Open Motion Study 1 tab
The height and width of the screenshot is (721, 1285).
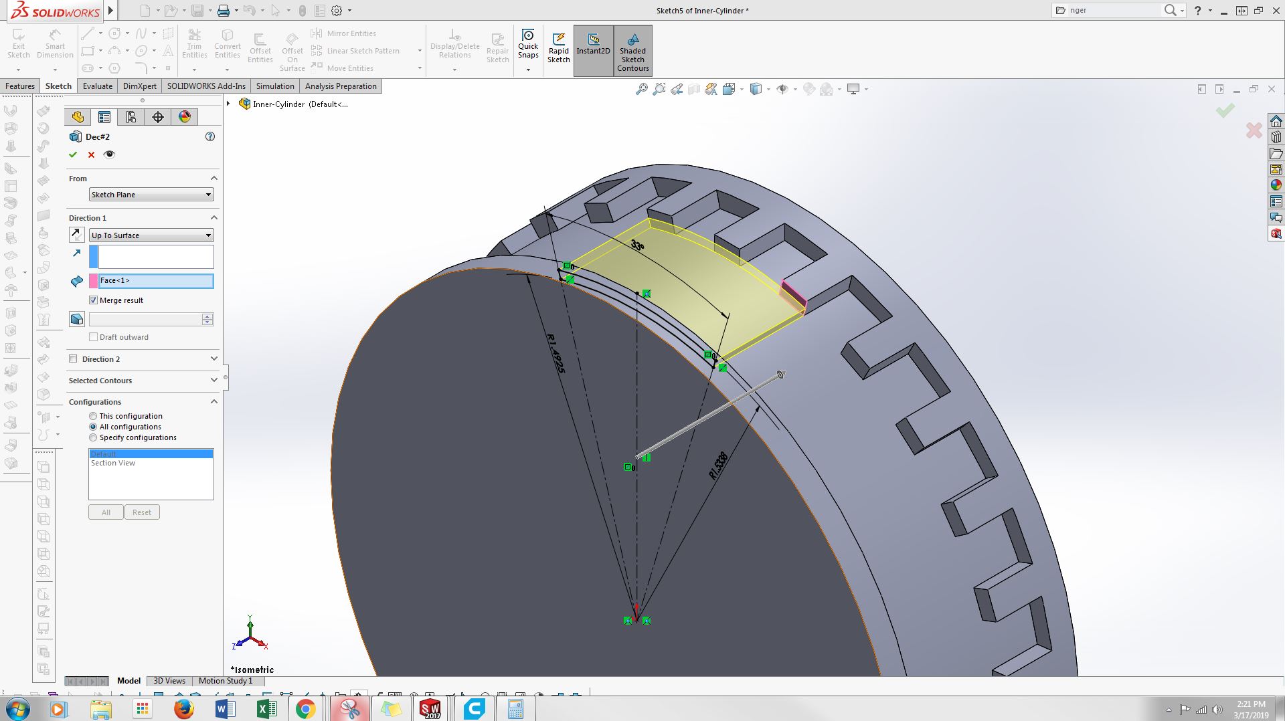click(226, 681)
